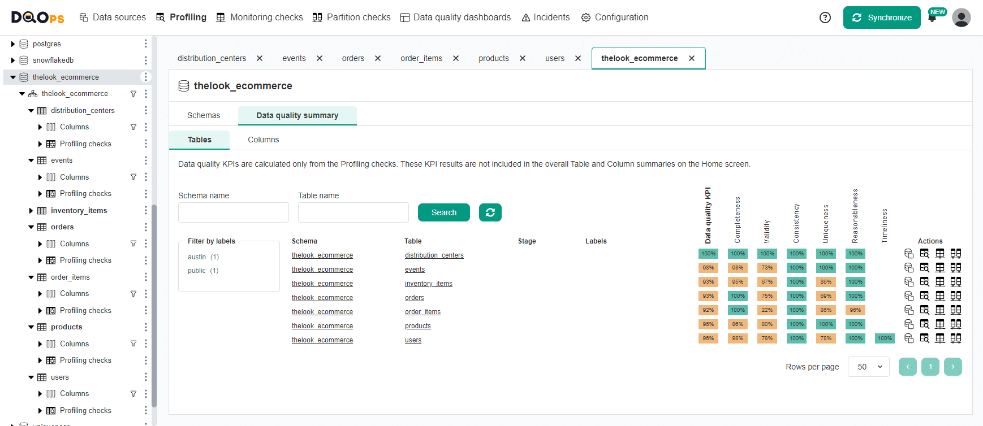Collapse the orders table node
The width and height of the screenshot is (983, 426).
pos(31,227)
